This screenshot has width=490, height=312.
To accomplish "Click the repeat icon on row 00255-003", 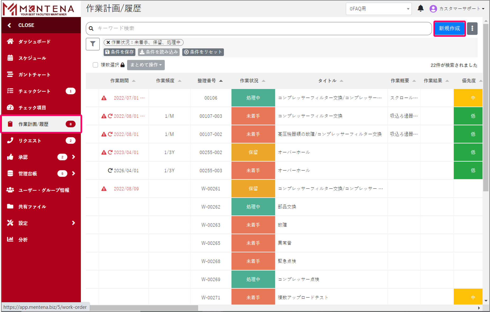I will [110, 170].
